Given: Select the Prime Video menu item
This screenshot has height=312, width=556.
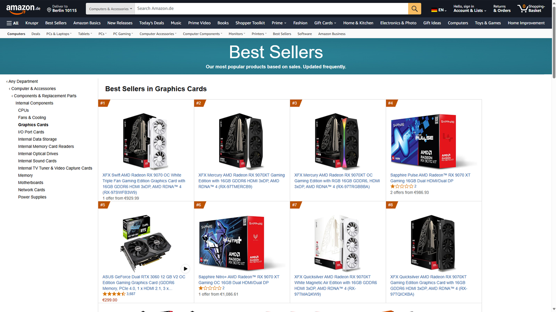Looking at the screenshot, I should 199,23.
